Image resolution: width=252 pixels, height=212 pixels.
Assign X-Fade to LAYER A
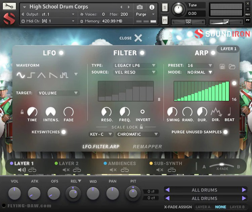(x=203, y=207)
